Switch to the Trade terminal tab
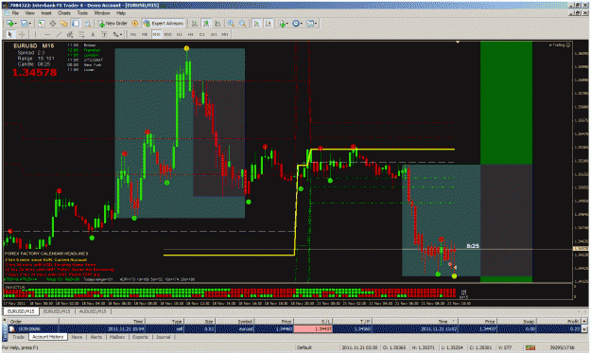591x353 pixels. (18, 337)
